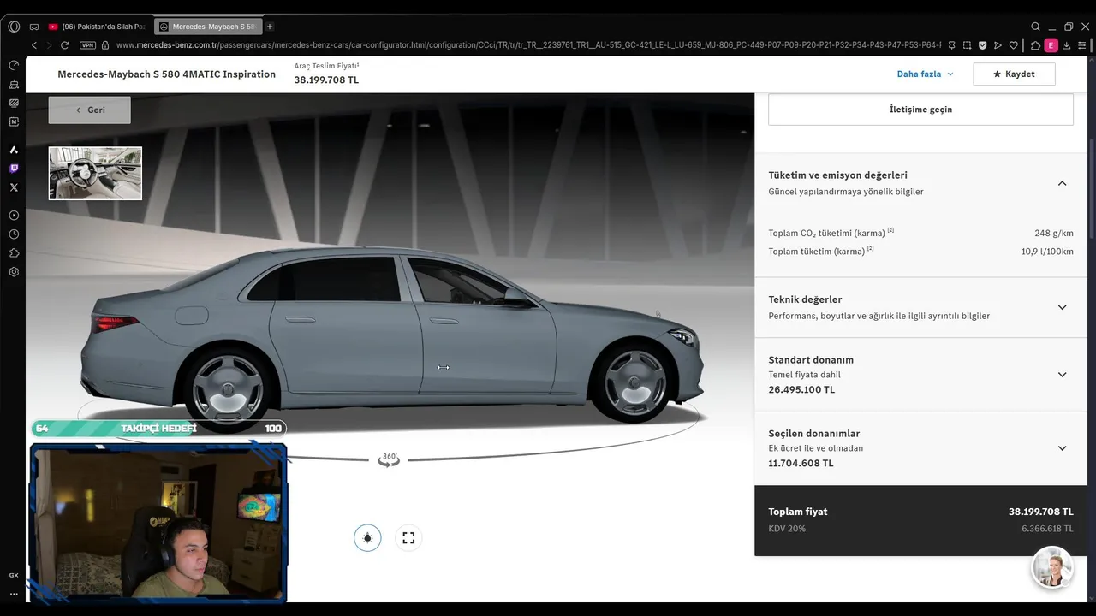1096x616 pixels.
Task: Click footnote [2] beside Toplam tüketim (karma)
Action: pyautogui.click(x=870, y=249)
